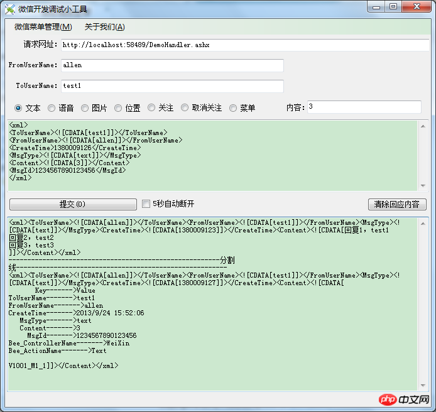Viewport: 436px width, 412px height.
Task: Click the <CreateTime>1380009126 line in request XML
Action: 75,148
